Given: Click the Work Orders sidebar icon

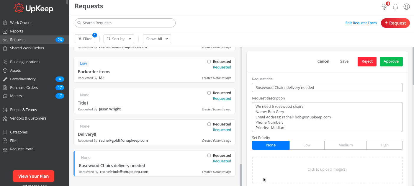Looking at the screenshot, I should point(5,23).
